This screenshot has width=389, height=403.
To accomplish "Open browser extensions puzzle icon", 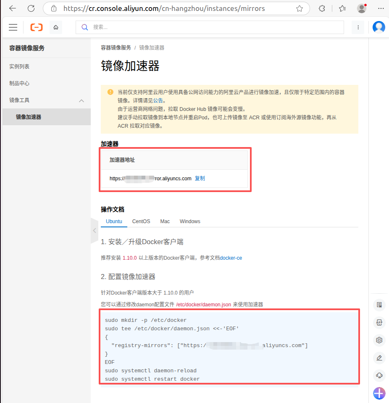I will [x=322, y=8].
